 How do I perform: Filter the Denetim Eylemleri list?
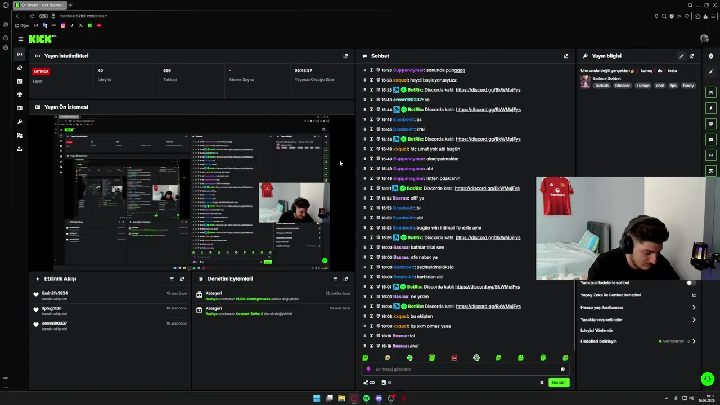tap(335, 278)
